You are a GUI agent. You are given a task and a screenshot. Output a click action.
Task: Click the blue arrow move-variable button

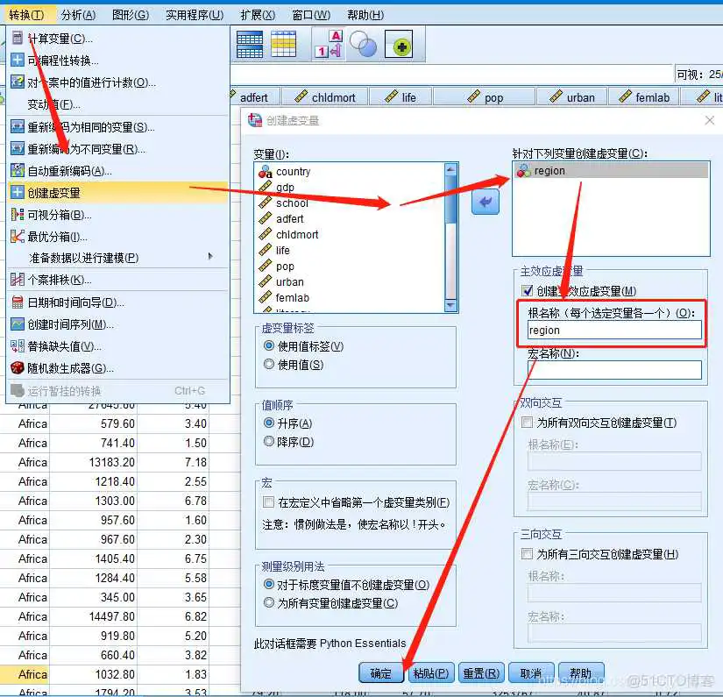[x=486, y=202]
